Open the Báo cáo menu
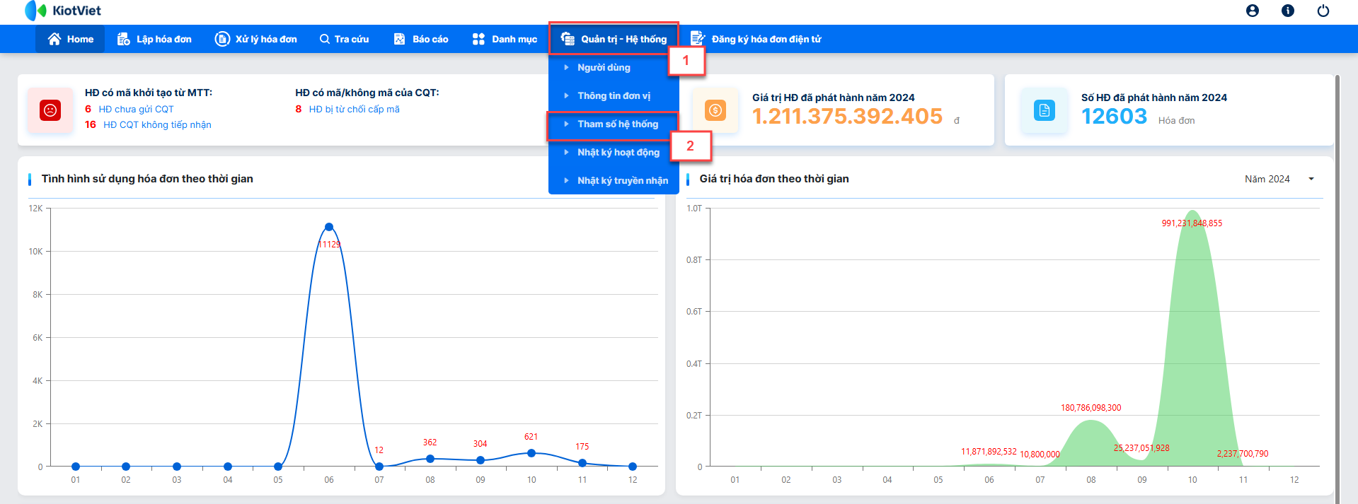Screen dimensions: 1358x504 pos(421,39)
